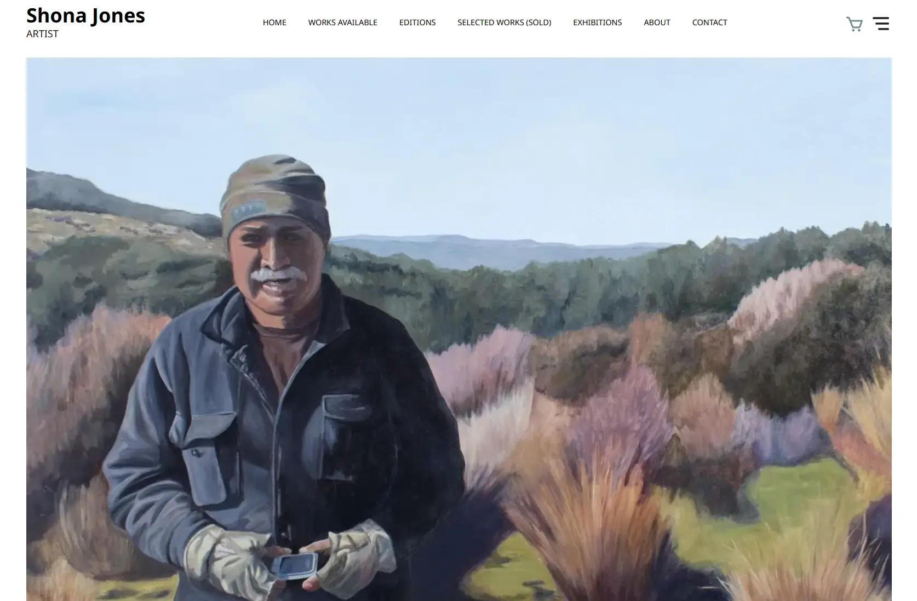Image resolution: width=917 pixels, height=601 pixels.
Task: Open SELECTED WORKS (SOLD) page
Action: pos(504,22)
